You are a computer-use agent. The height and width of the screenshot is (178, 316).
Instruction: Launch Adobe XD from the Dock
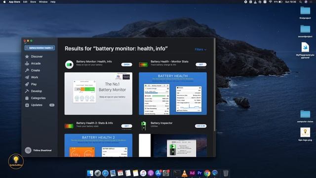pos(192,173)
